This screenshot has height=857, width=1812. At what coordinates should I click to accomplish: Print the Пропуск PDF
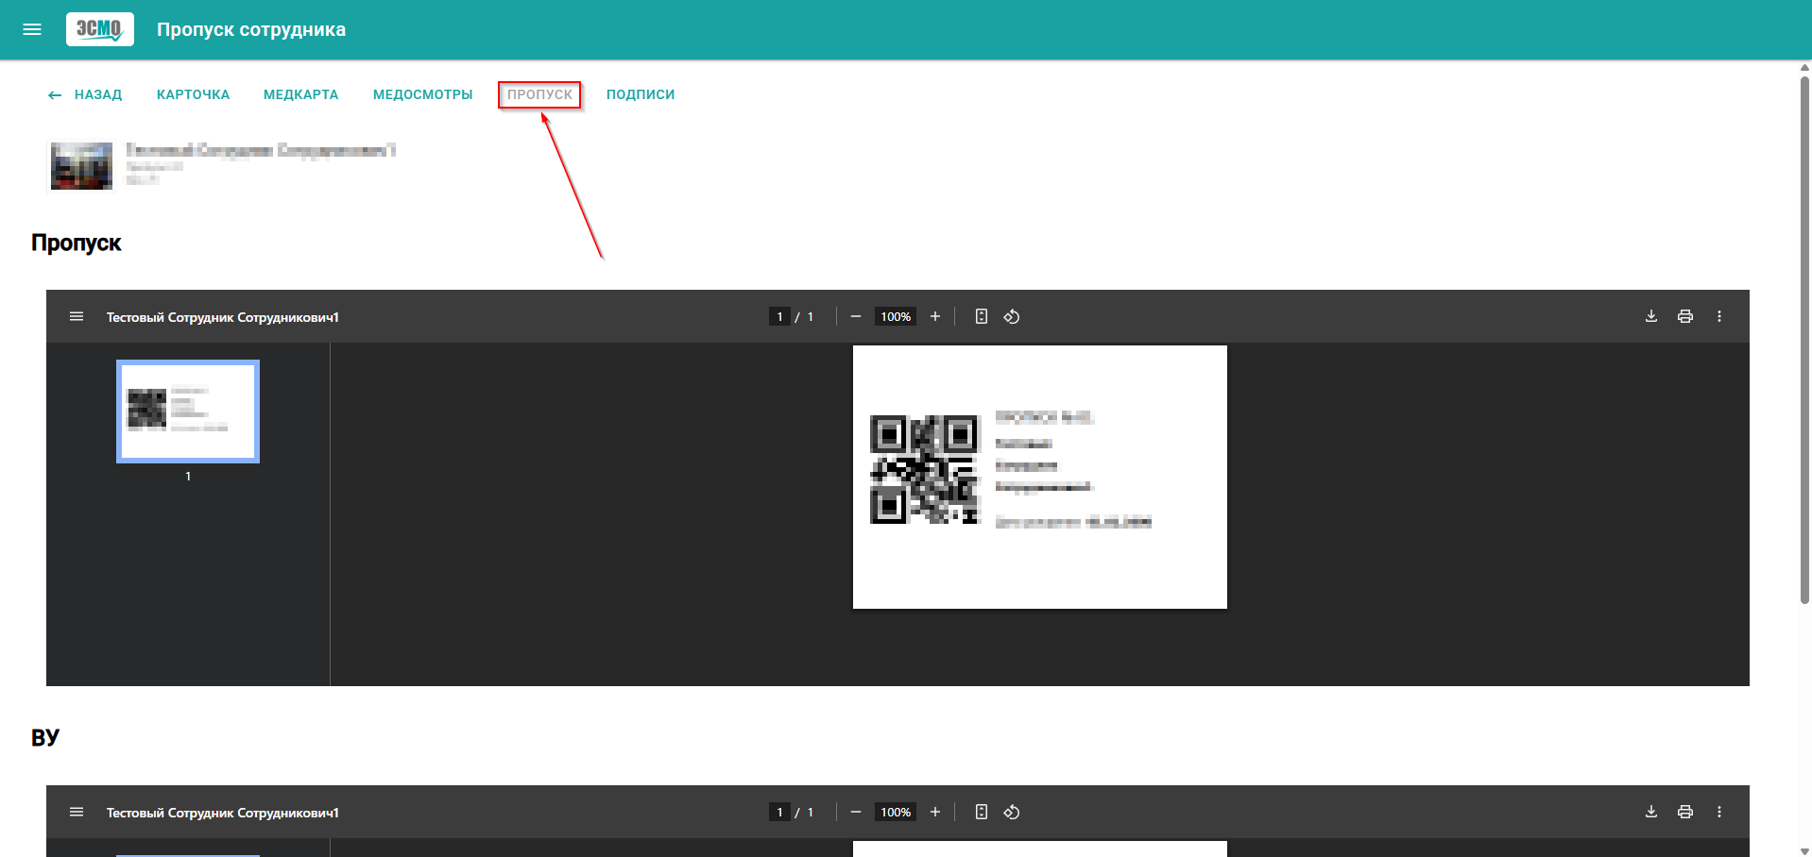tap(1685, 316)
